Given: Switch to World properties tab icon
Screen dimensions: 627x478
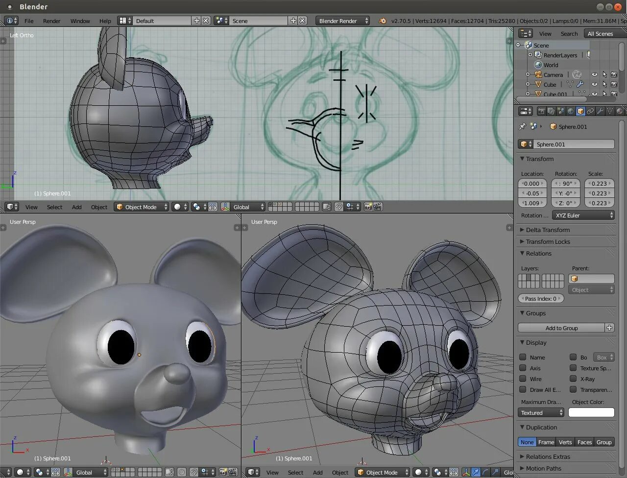Looking at the screenshot, I should pos(571,111).
